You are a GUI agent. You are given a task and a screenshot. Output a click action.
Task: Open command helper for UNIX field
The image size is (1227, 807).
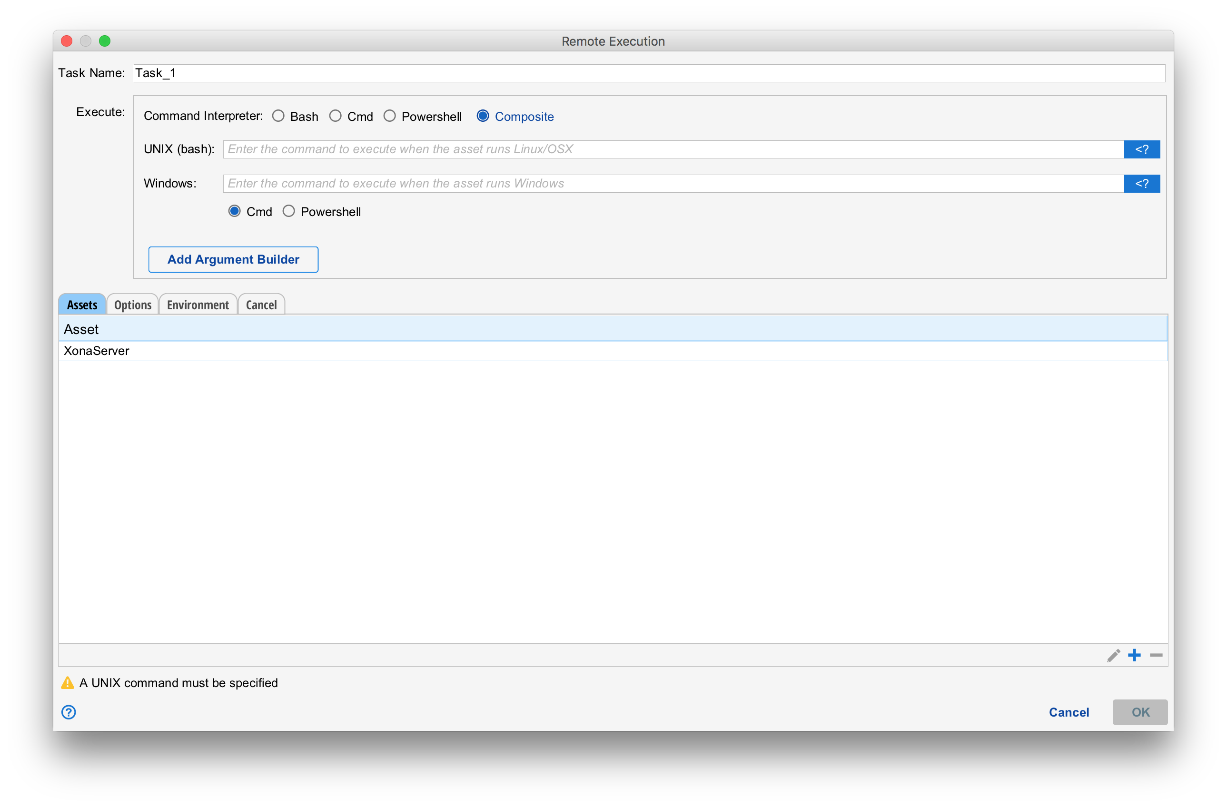coord(1142,149)
